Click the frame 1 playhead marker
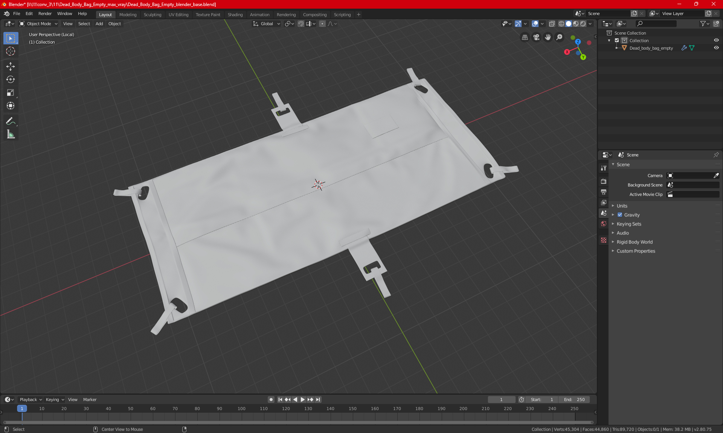This screenshot has width=723, height=433. click(x=22, y=409)
